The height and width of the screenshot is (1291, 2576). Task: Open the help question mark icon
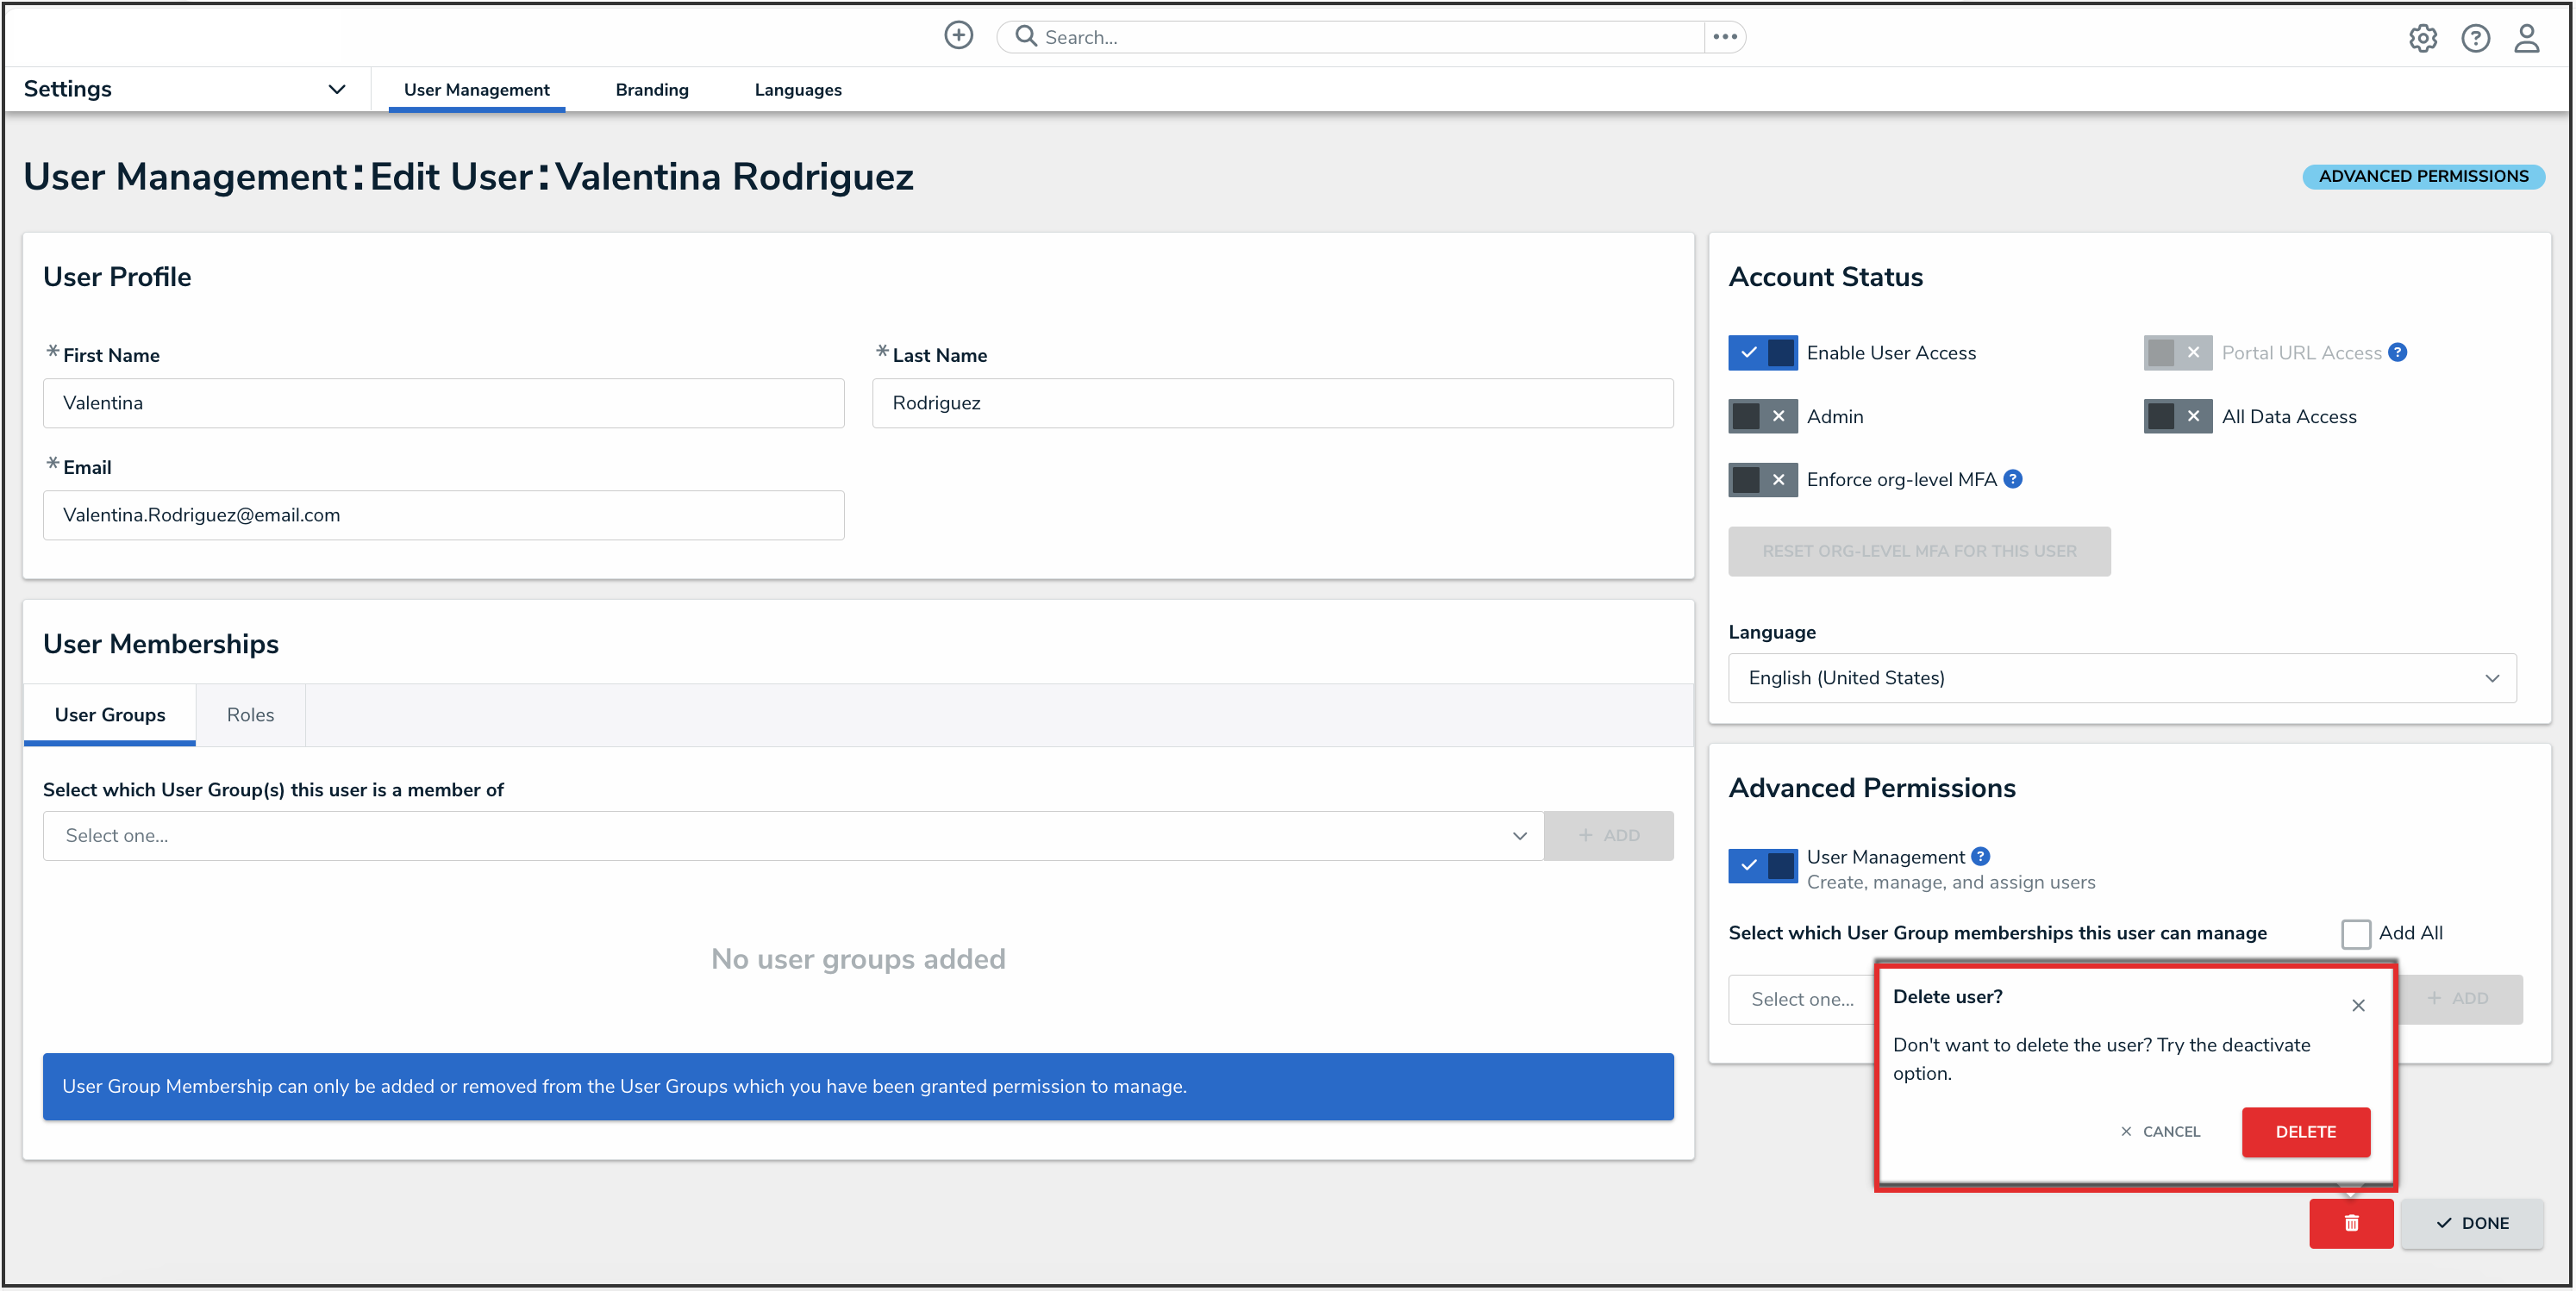tap(2475, 38)
